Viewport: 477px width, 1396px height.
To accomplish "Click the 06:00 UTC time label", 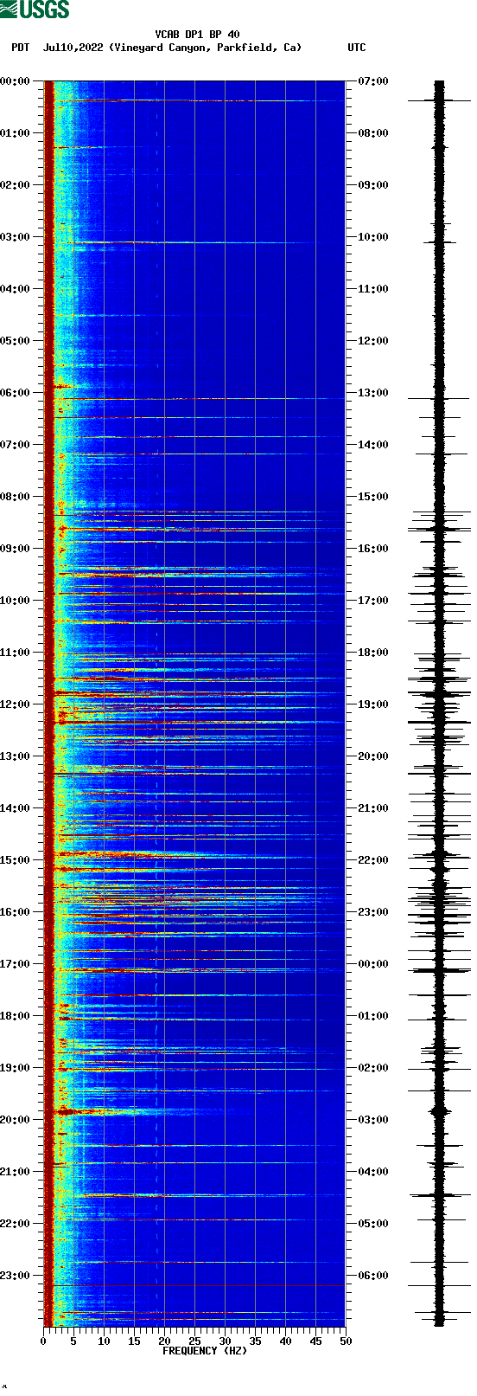I will [373, 1276].
